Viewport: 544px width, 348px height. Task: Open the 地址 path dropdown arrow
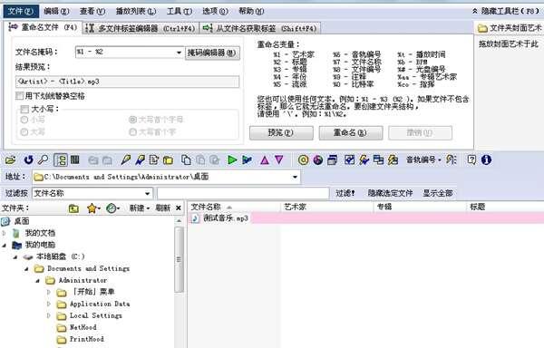click(x=295, y=177)
